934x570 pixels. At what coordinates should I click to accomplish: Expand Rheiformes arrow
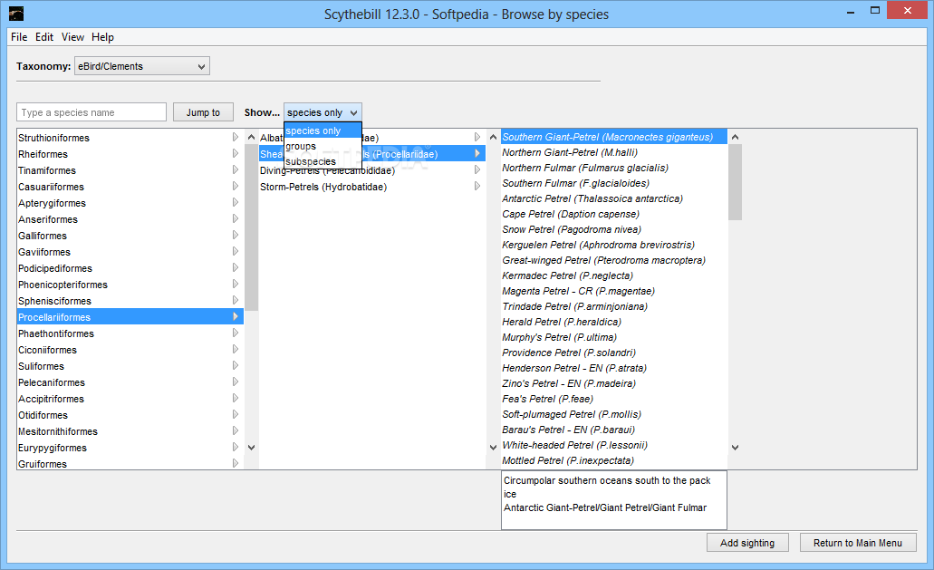[x=236, y=154]
